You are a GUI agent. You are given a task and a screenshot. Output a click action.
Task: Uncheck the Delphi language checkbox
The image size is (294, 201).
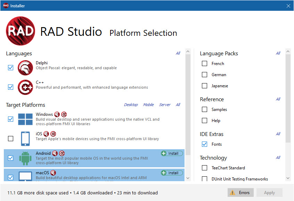tap(11, 67)
